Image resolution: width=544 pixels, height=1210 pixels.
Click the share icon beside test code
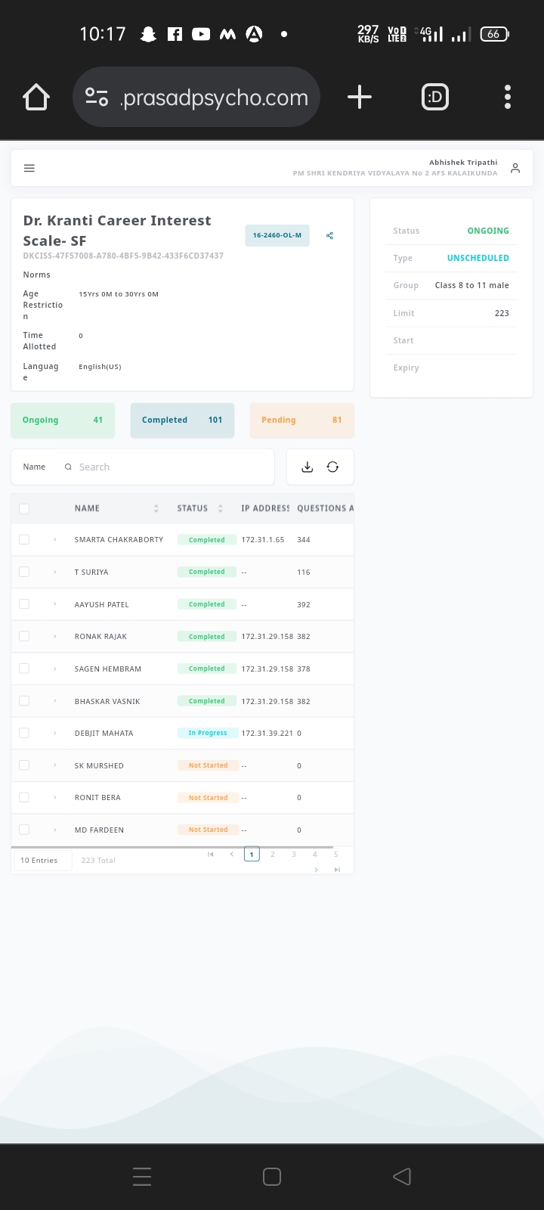[x=329, y=236]
